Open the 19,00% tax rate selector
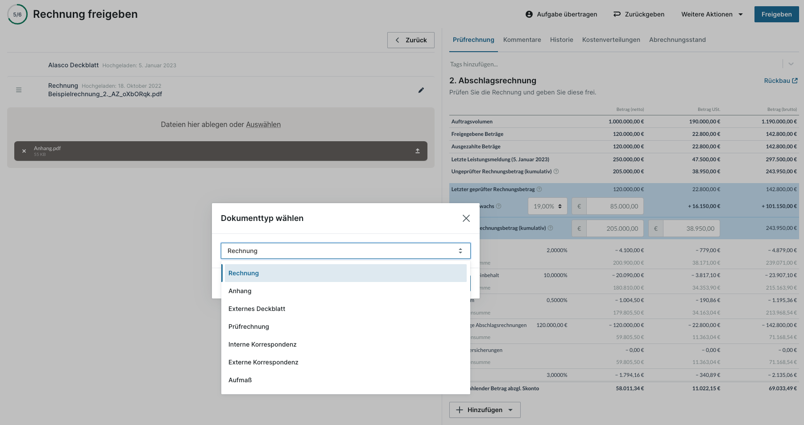 pyautogui.click(x=547, y=206)
